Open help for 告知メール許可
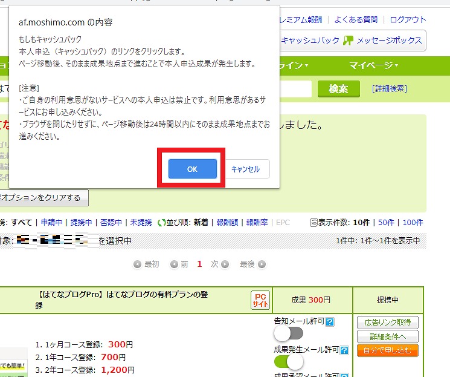This screenshot has width=450, height=377. (330, 322)
